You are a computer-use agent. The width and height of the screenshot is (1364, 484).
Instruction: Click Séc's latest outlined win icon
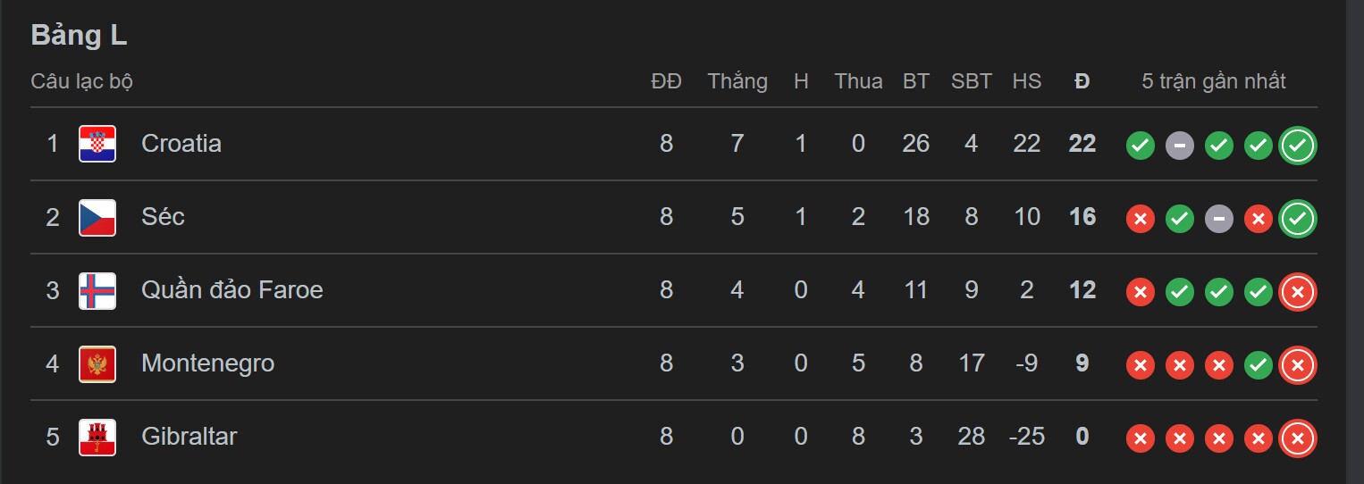tap(1298, 219)
